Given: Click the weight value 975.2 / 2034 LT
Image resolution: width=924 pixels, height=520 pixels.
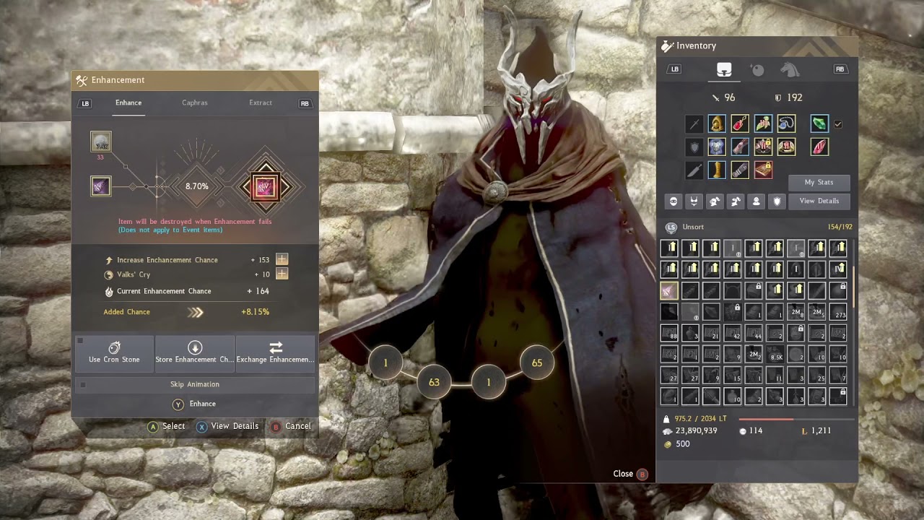Looking at the screenshot, I should pos(700,419).
